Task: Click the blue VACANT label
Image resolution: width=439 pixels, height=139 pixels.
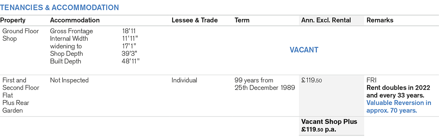Action: (x=304, y=50)
